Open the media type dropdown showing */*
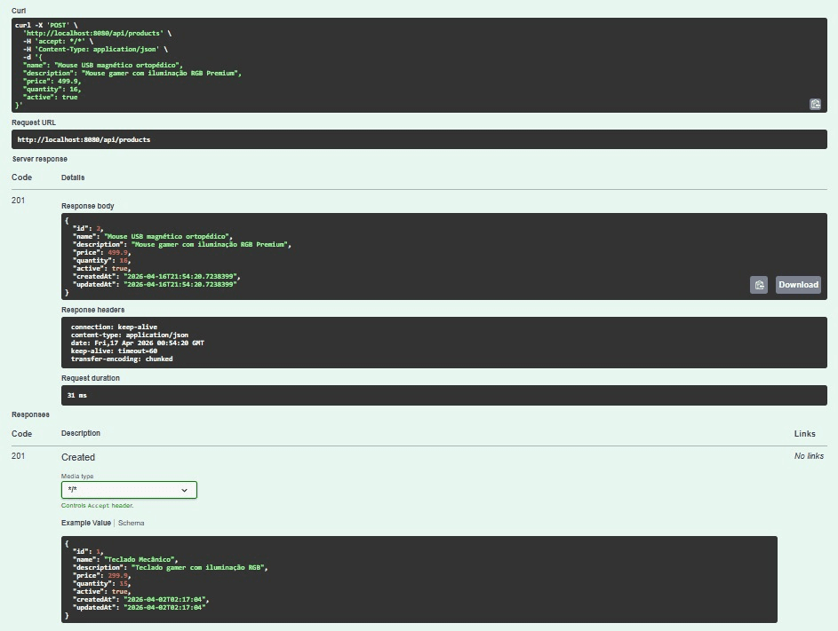 (128, 489)
